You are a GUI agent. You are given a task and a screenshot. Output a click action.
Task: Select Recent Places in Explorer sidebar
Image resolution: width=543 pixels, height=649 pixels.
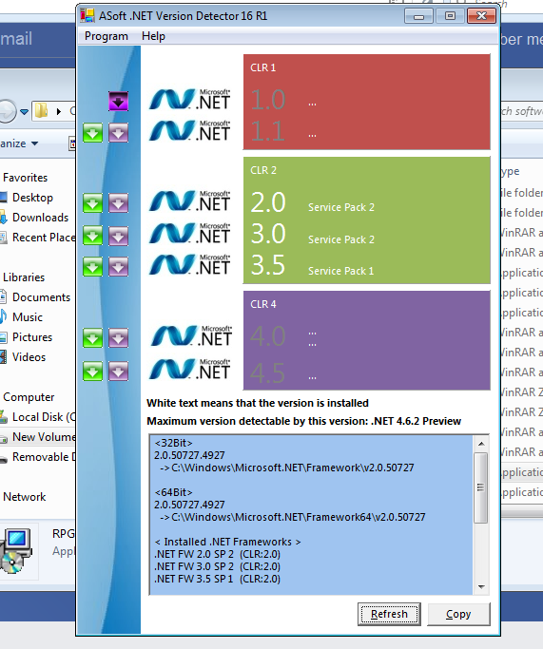pos(44,238)
